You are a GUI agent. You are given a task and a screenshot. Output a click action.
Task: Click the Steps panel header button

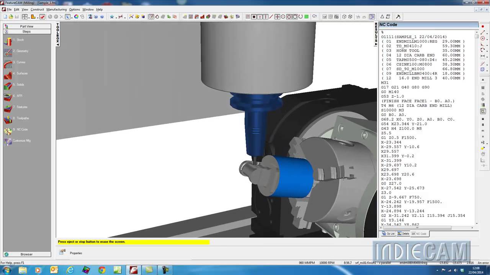pyautogui.click(x=27, y=32)
